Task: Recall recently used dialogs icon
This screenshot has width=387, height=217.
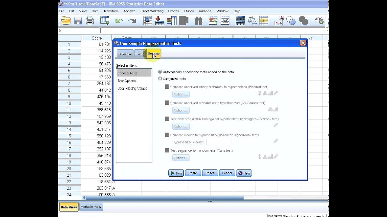Action: [105, 21]
